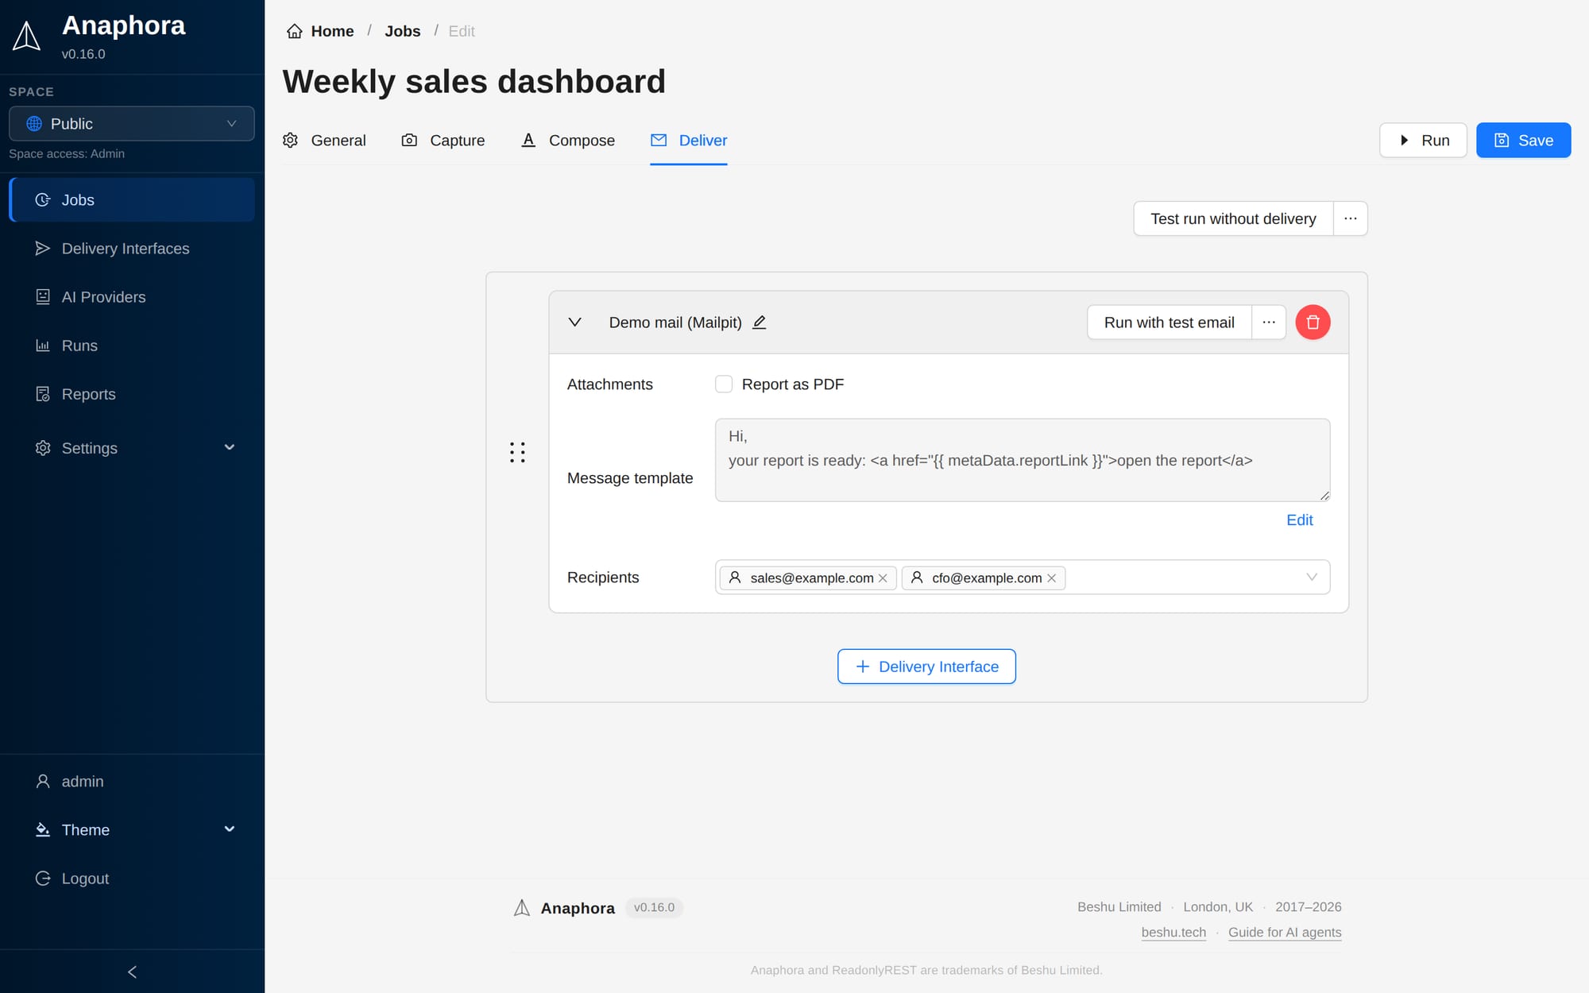The image size is (1589, 993).
Task: Go to Jobs breadcrumb link
Action: click(x=402, y=31)
